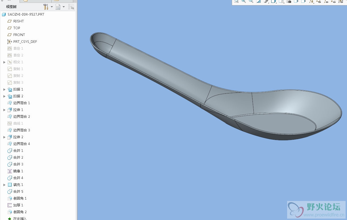Toggle coordinate system display

pyautogui.click(x=340, y=1)
